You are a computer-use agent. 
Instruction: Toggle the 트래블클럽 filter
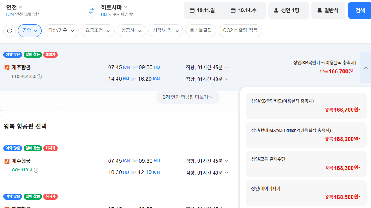point(201,30)
